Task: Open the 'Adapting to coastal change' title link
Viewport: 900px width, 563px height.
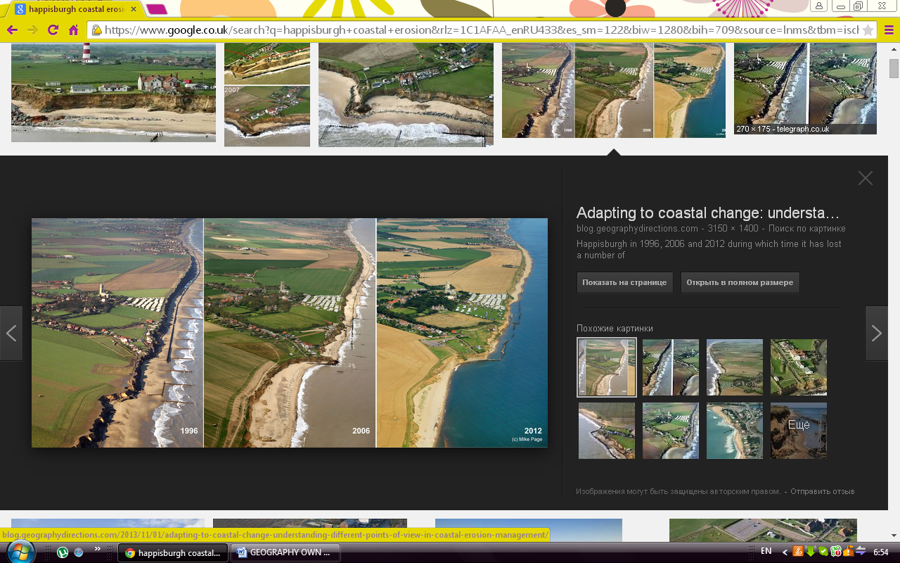Action: (708, 213)
